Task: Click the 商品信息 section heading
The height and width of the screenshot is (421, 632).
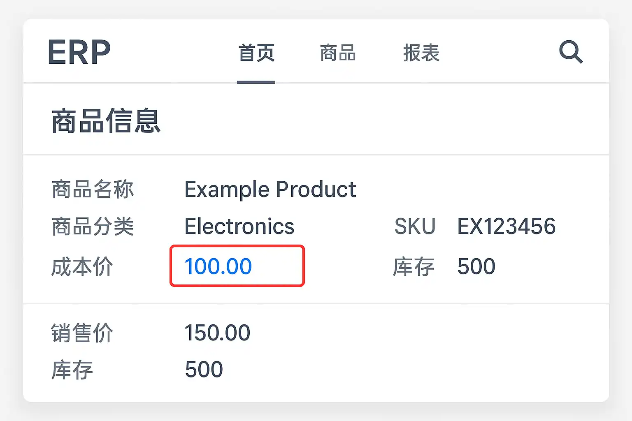Action: pyautogui.click(x=106, y=121)
